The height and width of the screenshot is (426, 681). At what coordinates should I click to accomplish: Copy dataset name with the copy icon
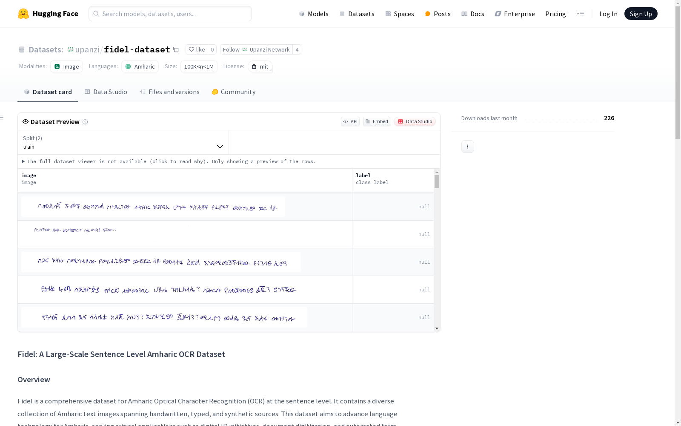[176, 49]
